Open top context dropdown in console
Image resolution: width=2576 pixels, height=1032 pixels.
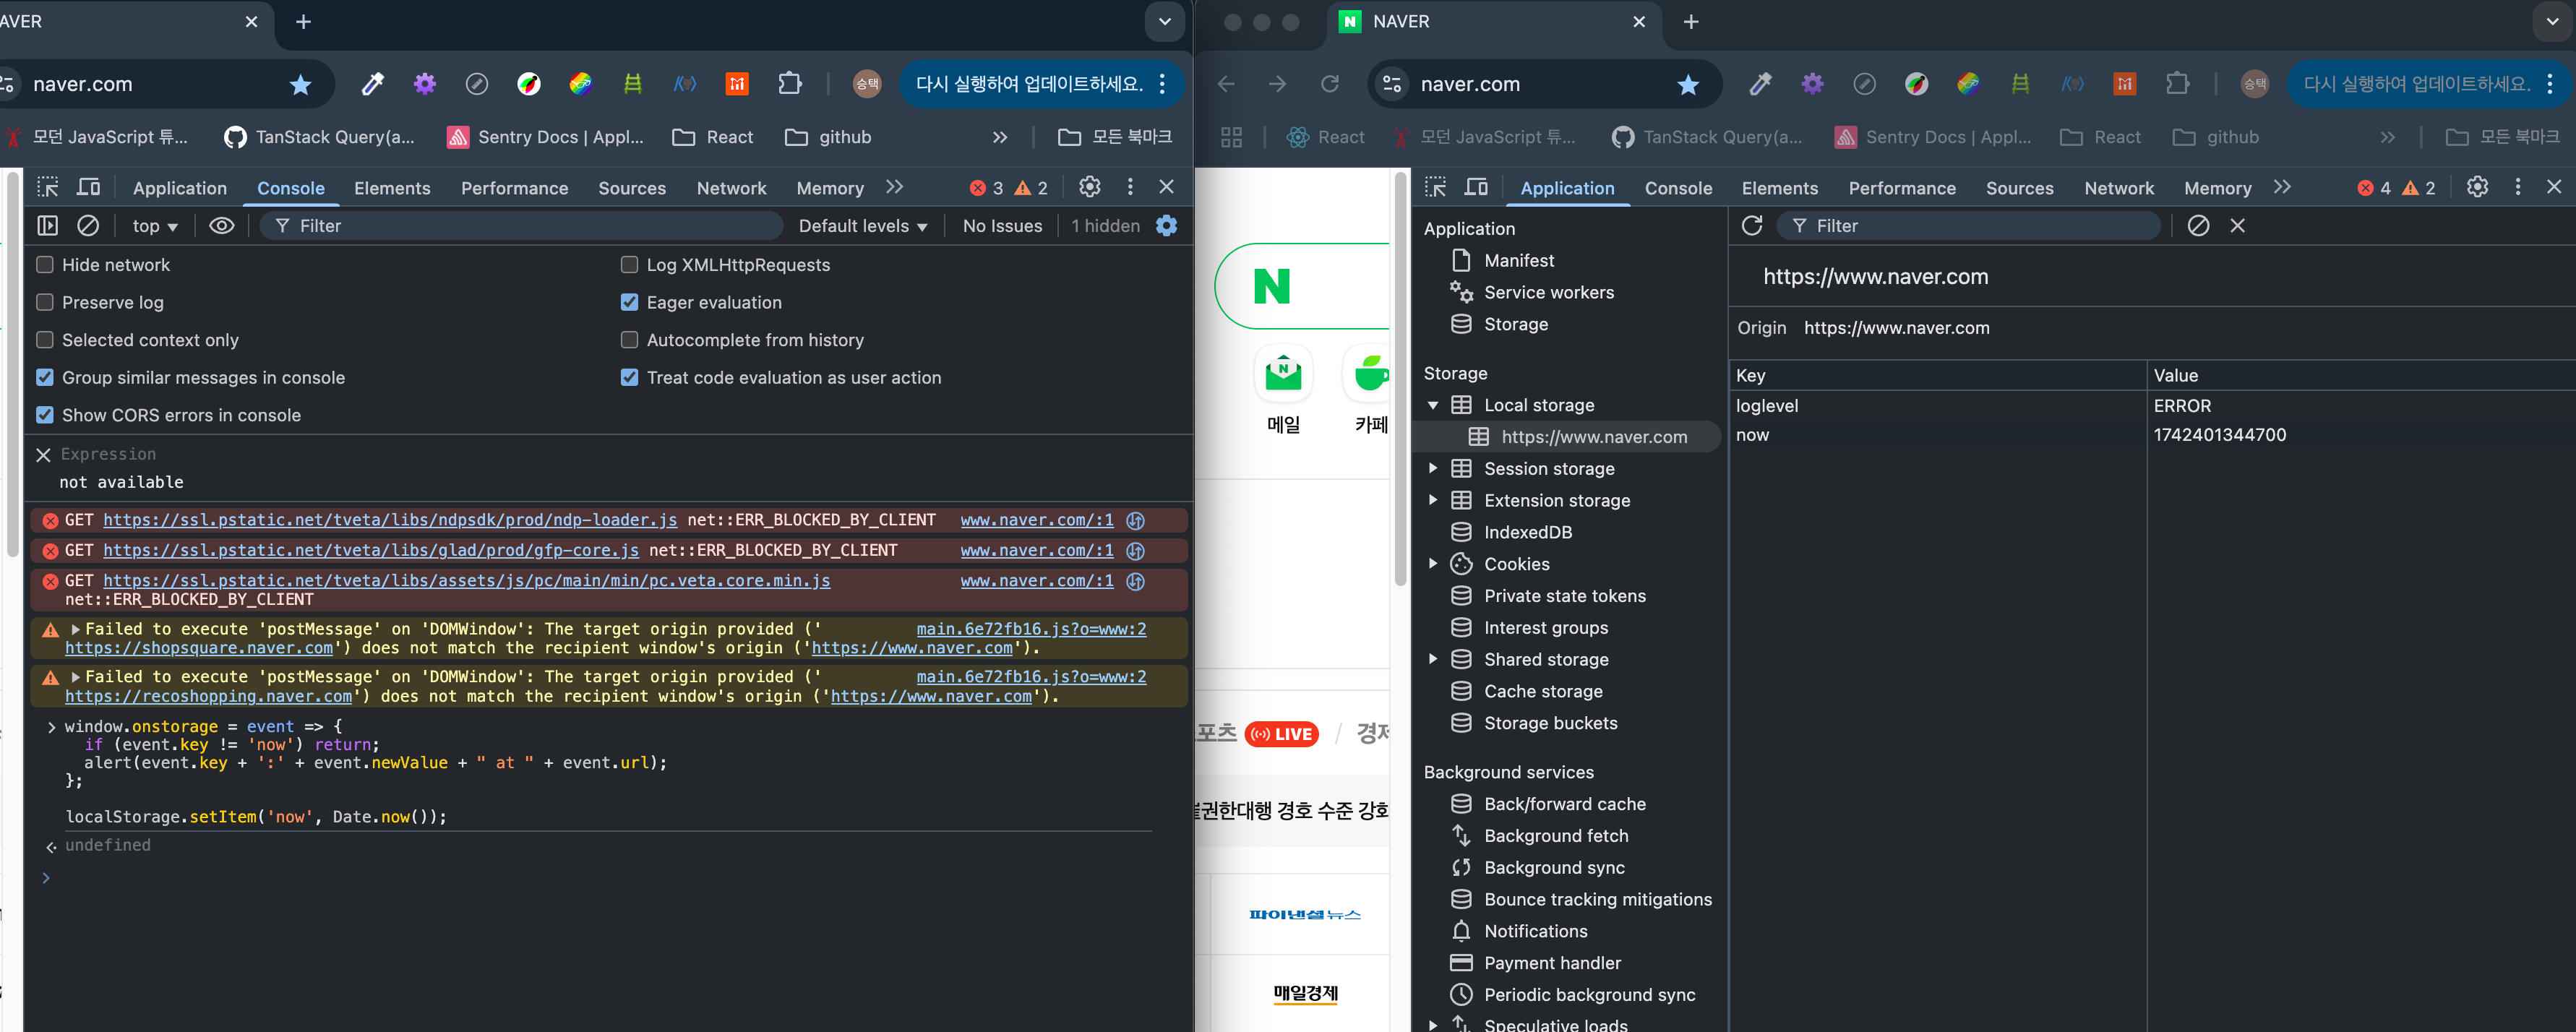(155, 226)
